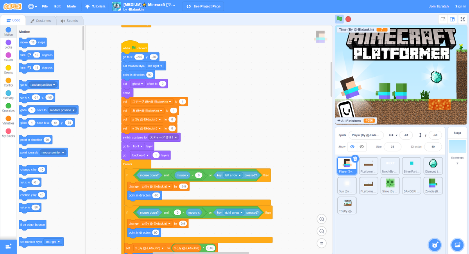469x254 pixels.
Task: Click the See Project Page button
Action: 204,6
